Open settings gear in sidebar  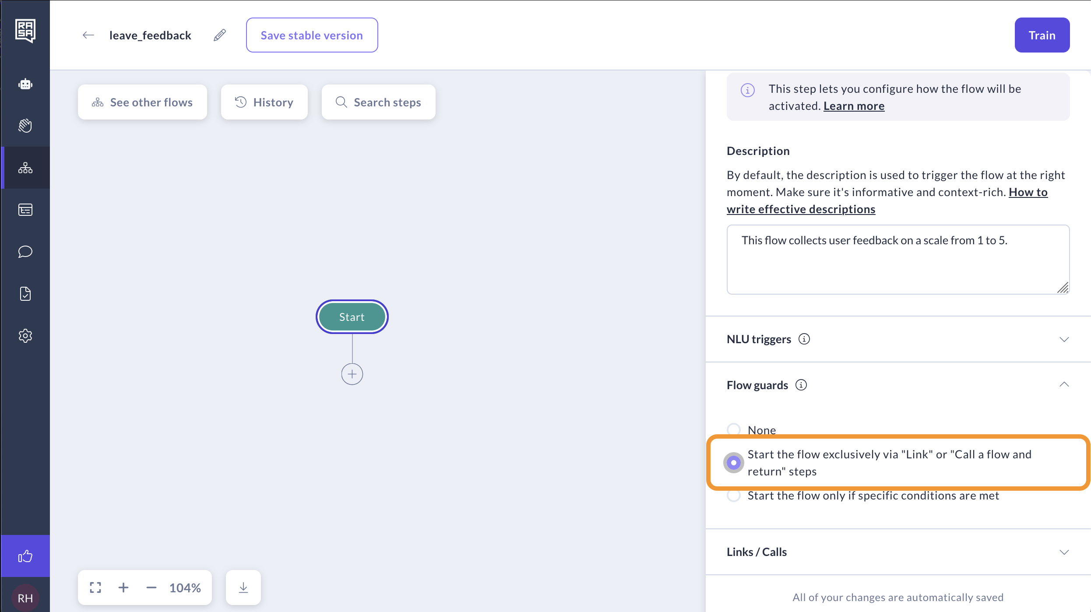[x=25, y=336]
